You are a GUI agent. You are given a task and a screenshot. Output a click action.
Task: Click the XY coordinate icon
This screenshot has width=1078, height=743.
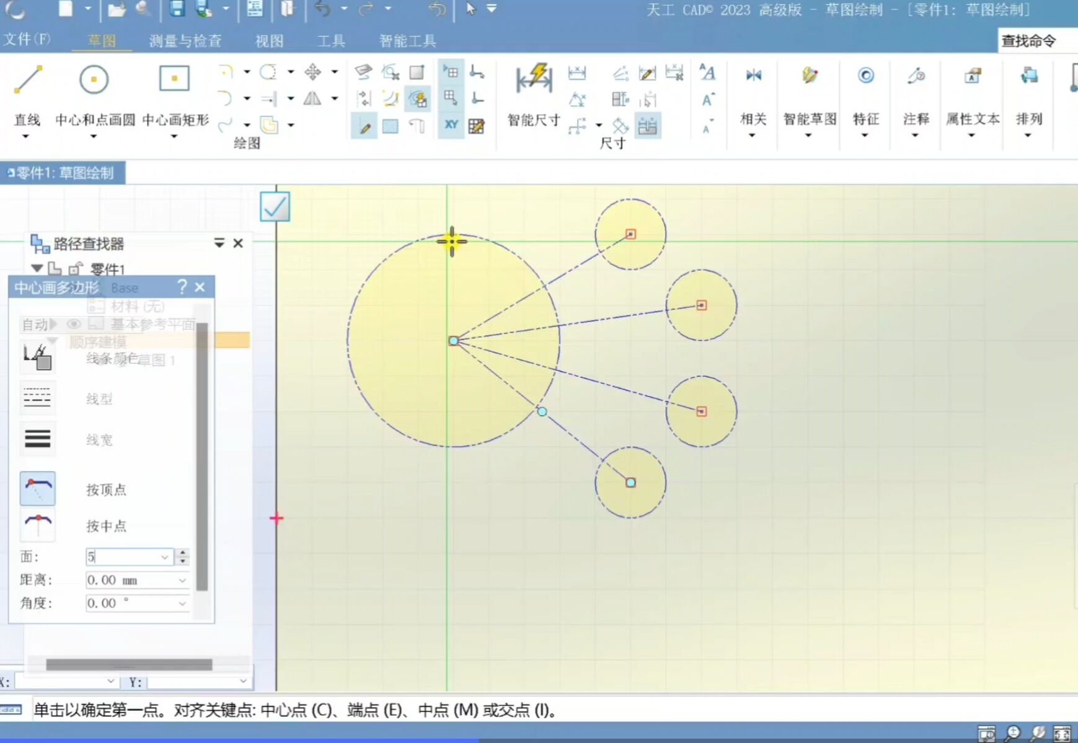click(x=451, y=125)
